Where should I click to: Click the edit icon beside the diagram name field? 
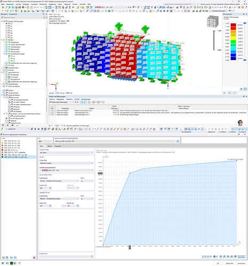tap(178, 141)
